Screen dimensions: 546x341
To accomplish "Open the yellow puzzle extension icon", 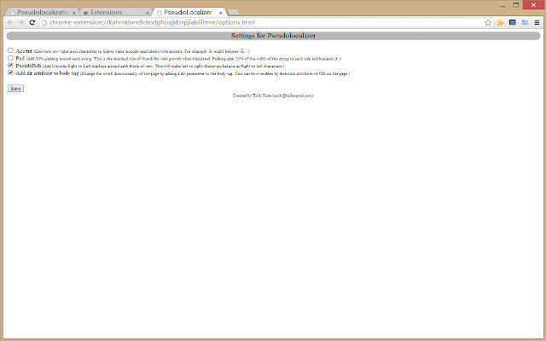I will click(500, 23).
